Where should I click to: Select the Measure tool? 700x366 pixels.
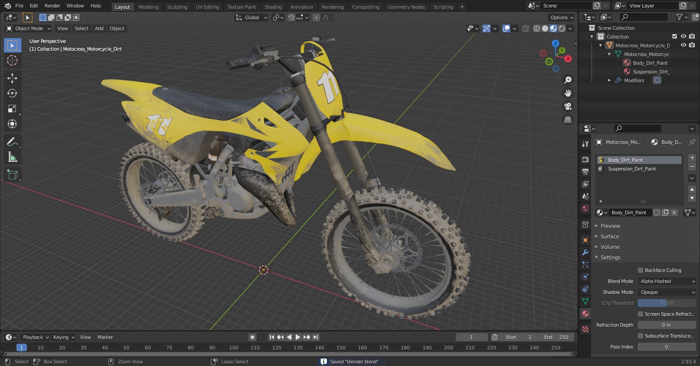point(12,157)
